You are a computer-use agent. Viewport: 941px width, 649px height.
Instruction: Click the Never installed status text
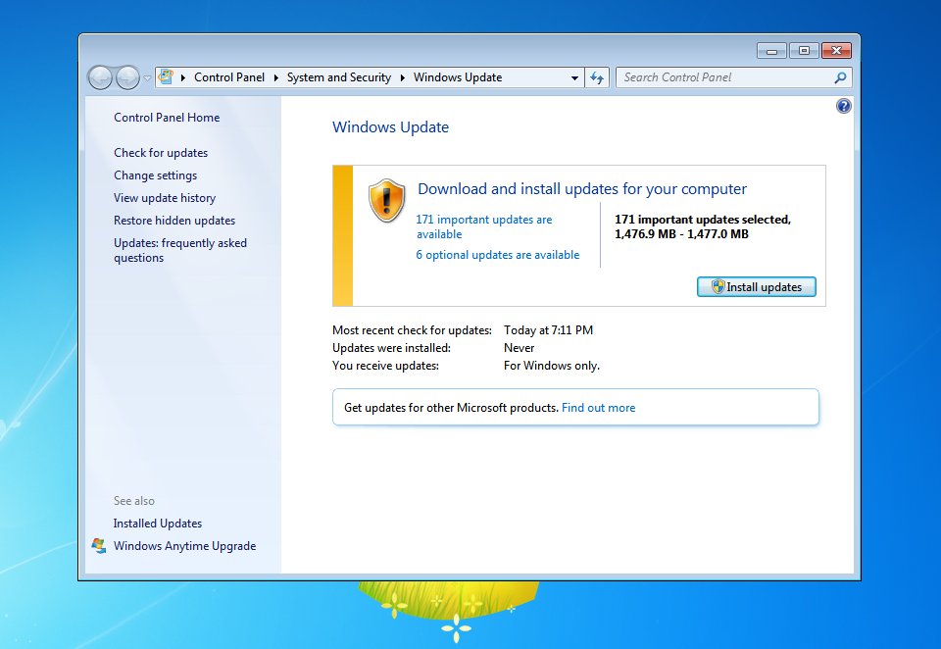point(520,348)
